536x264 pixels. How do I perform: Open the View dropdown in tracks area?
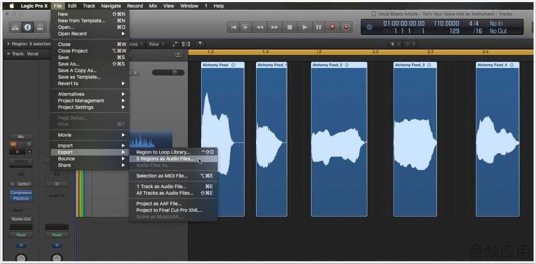pyautogui.click(x=156, y=44)
